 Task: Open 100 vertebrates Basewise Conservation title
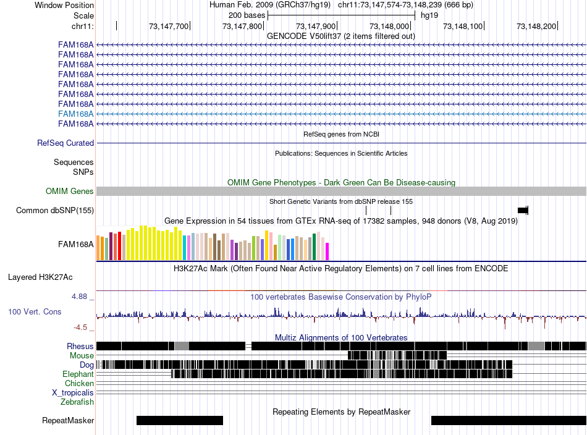pos(341,297)
